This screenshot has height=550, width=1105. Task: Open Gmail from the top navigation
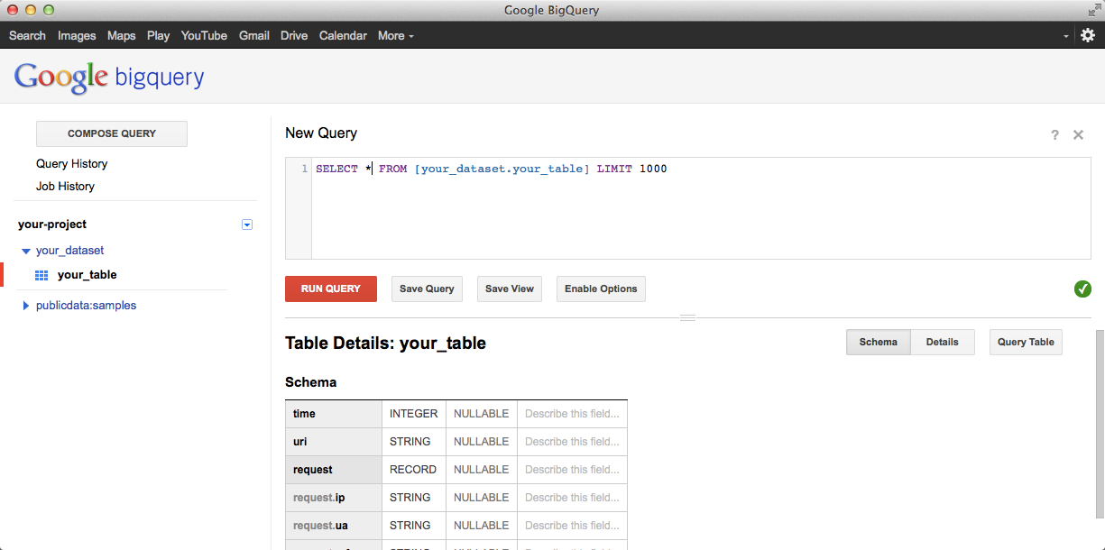(x=253, y=35)
